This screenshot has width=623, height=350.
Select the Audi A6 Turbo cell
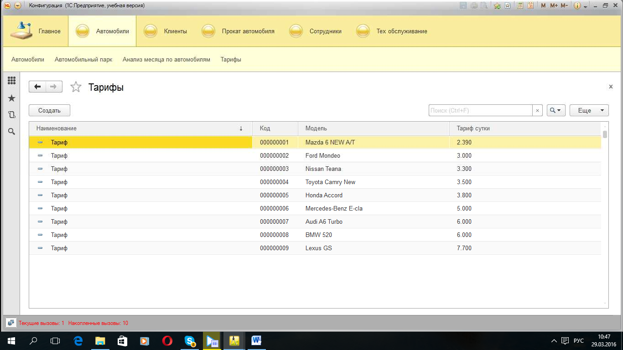coord(374,221)
